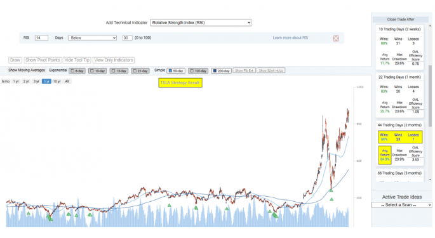435x238 pixels.
Task: Click Show Pivot Points button
Action: [x=43, y=60]
